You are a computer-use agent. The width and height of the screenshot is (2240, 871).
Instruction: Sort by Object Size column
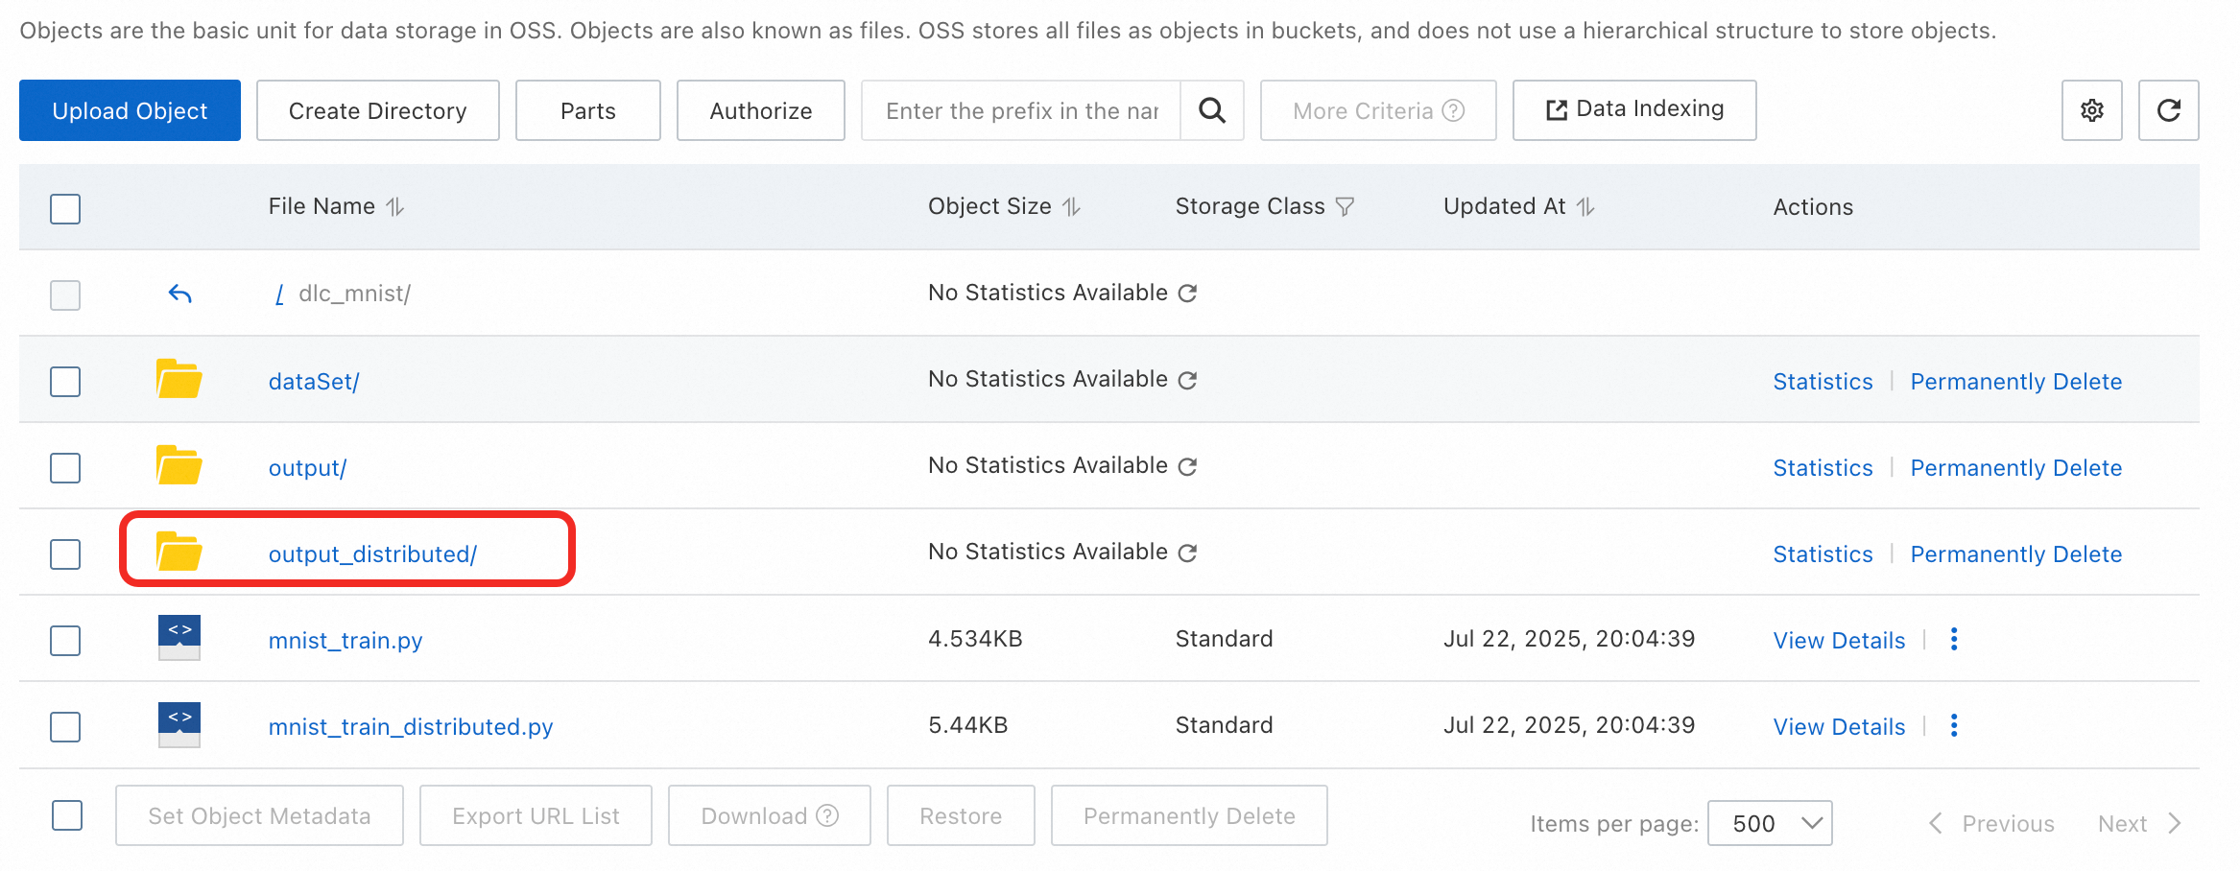(1072, 207)
